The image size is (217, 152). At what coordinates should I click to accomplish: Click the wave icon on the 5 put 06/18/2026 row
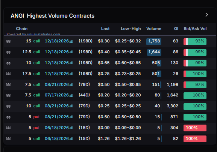8,128
